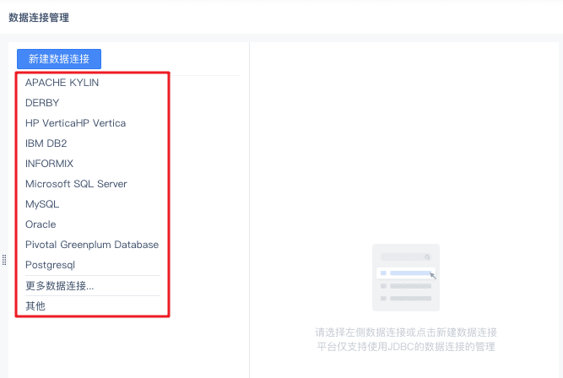The height and width of the screenshot is (378, 563).
Task: Select MySQL connection type
Action: click(x=42, y=204)
